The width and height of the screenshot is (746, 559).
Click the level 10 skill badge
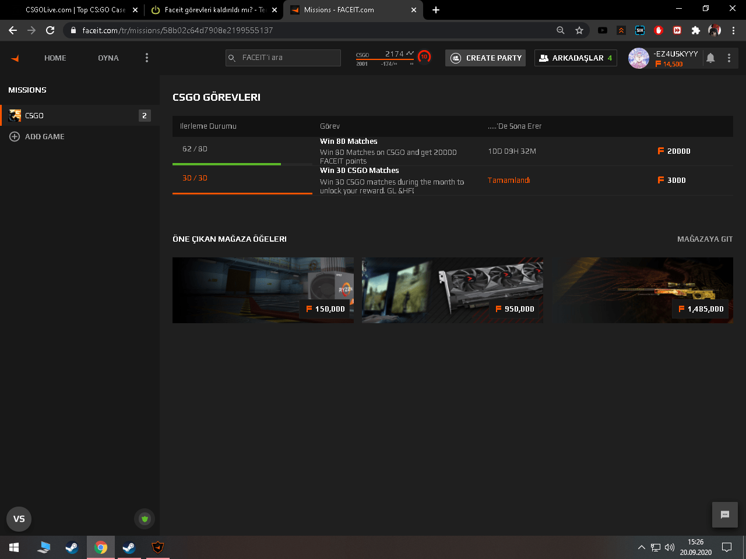[424, 56]
